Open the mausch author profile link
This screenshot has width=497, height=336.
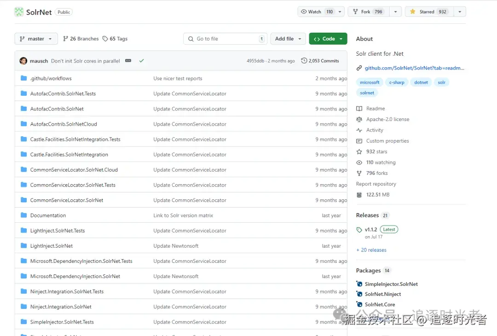39,61
